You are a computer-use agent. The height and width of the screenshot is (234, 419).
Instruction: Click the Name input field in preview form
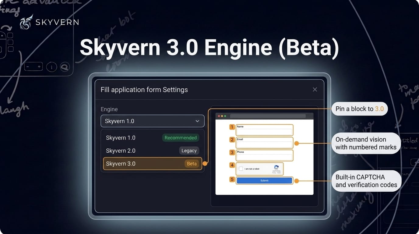coord(264,132)
